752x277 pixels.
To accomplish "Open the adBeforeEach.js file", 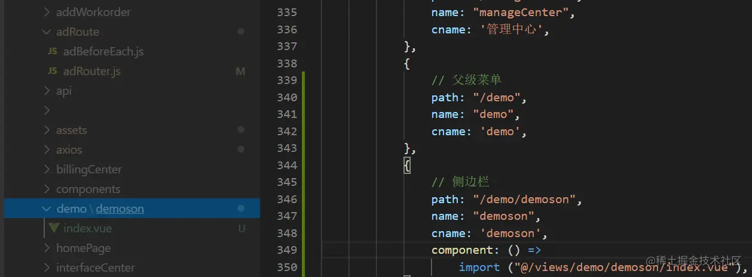I will click(x=103, y=51).
